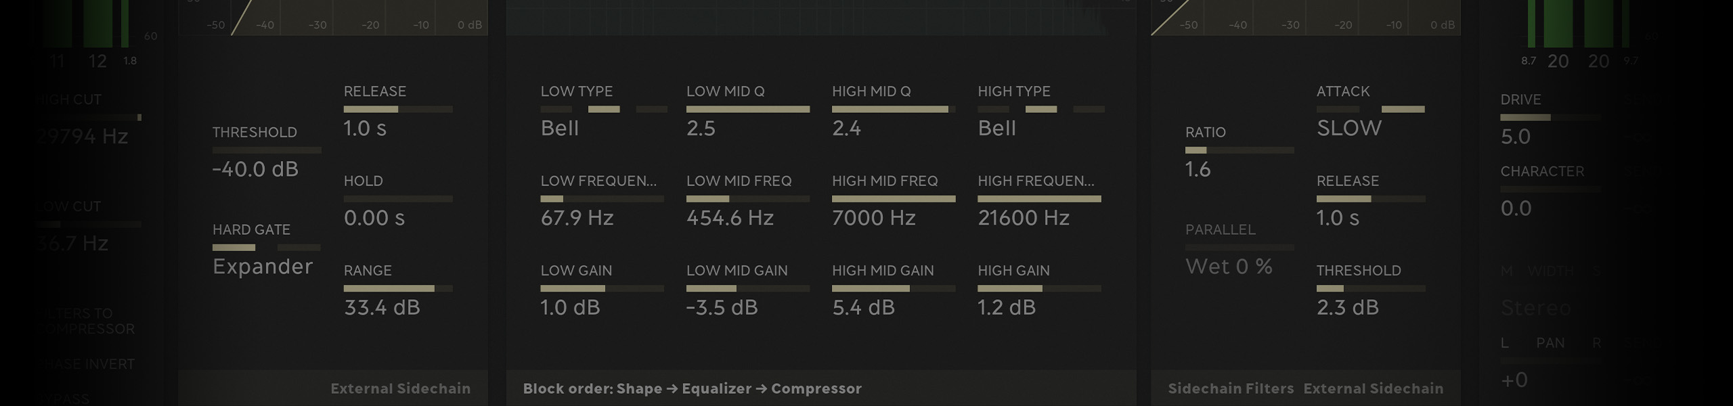Toggle External Sidechain in the compressor section
Screen dimensions: 1733x406
click(x=1373, y=388)
